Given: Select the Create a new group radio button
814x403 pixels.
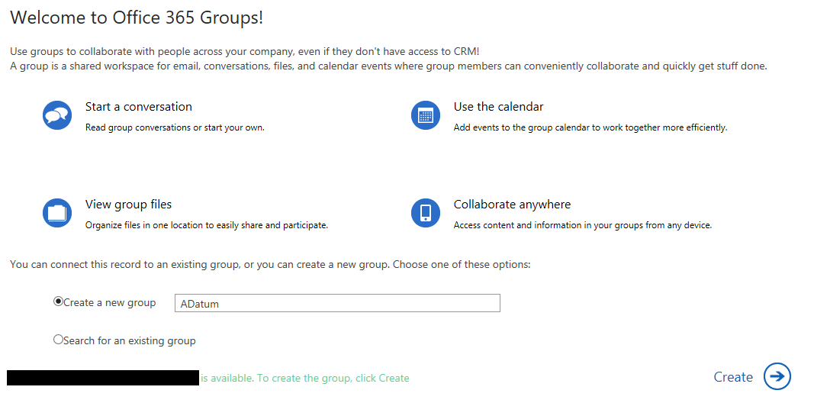Looking at the screenshot, I should click(58, 301).
